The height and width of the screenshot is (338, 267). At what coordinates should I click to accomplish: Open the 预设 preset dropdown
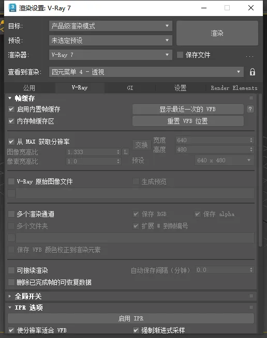(111, 40)
